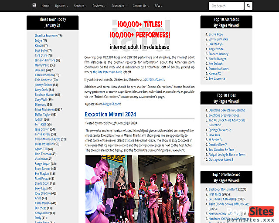This screenshot has height=223, width=279.
Task: Open Luisa Rossellini birthday entry
Action: click(x=44, y=144)
